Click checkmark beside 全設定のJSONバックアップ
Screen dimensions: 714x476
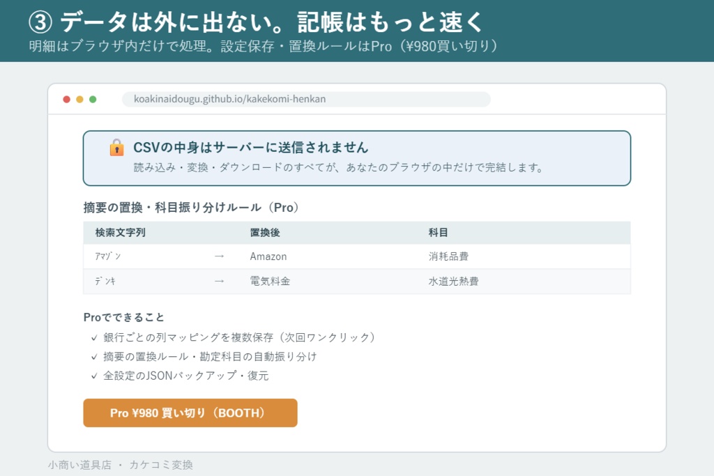(x=94, y=376)
